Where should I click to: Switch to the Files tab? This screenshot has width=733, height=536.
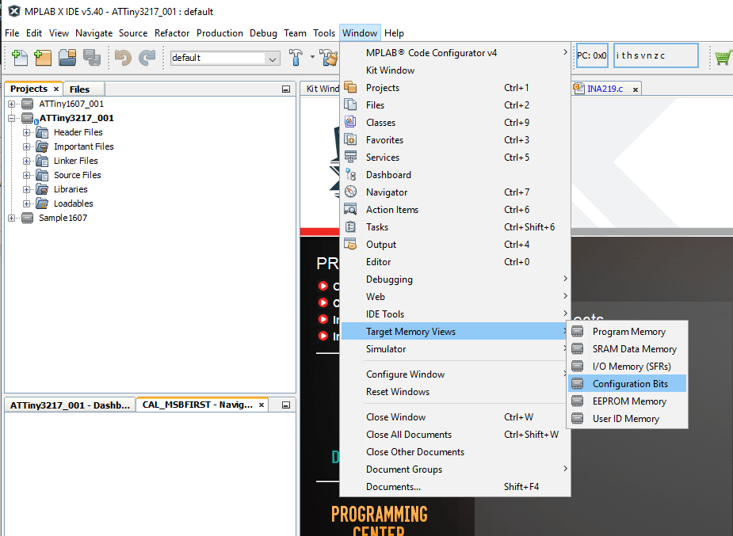click(80, 89)
